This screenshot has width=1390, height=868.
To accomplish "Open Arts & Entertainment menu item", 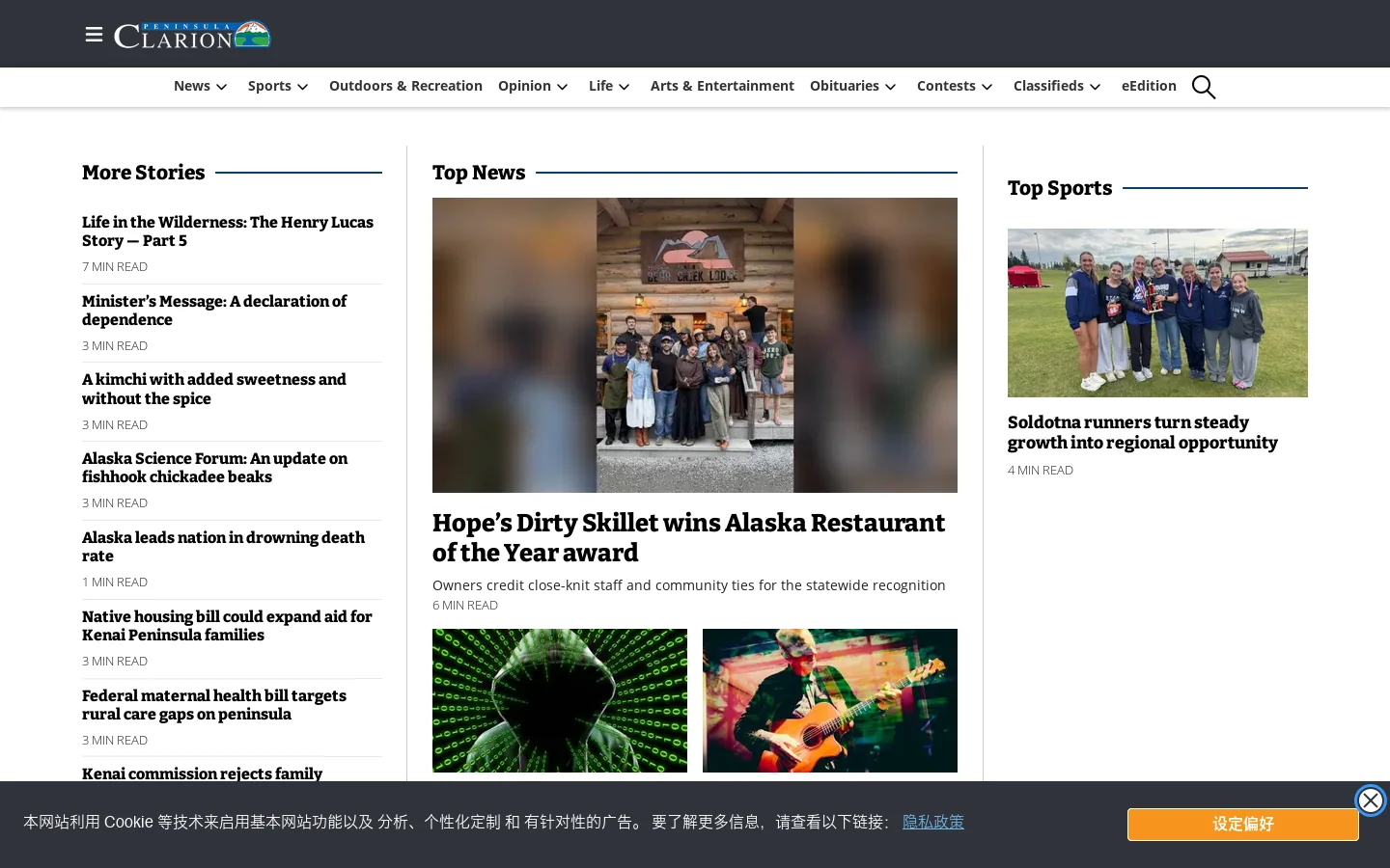I will pos(722,86).
